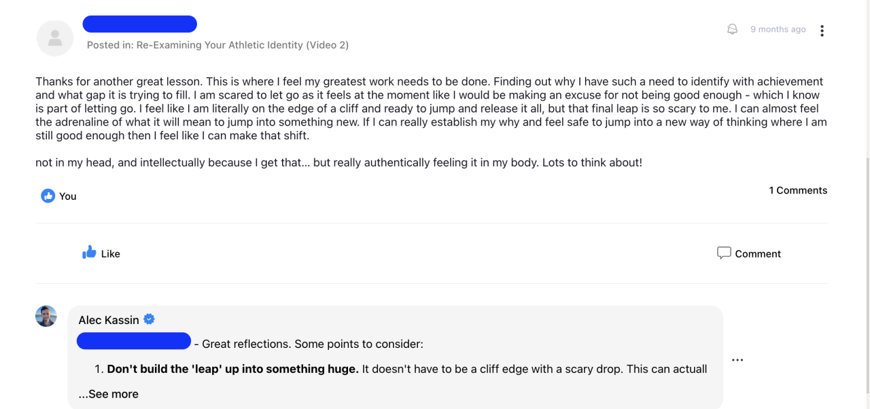The height and width of the screenshot is (409, 870).
Task: Click the Alec Kassin name link
Action: point(109,320)
